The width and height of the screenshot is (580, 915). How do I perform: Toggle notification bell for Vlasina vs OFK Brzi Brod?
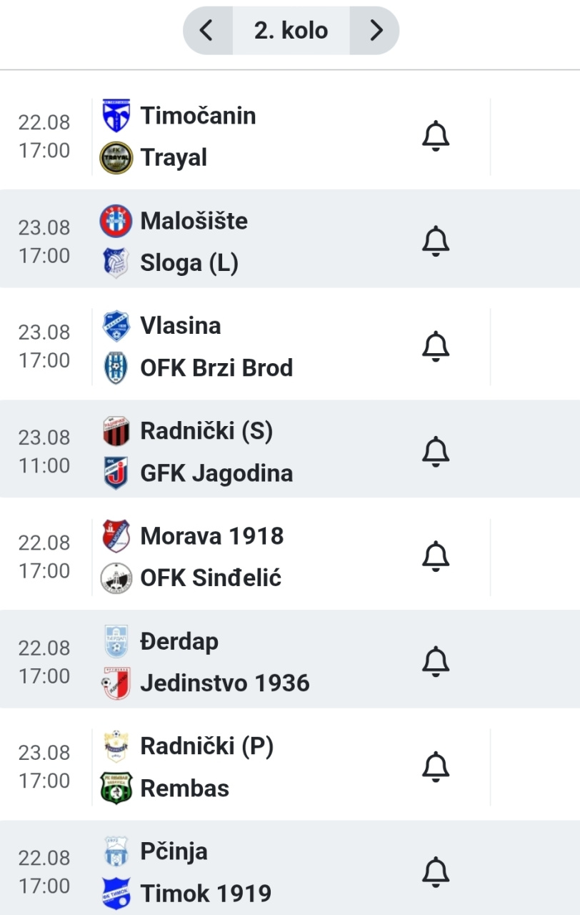[x=436, y=346]
